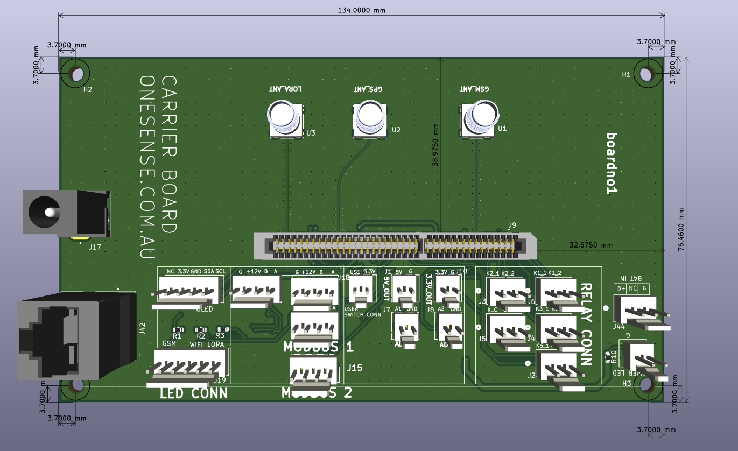Select the 3.3V_OUT connector J10

coord(448,291)
